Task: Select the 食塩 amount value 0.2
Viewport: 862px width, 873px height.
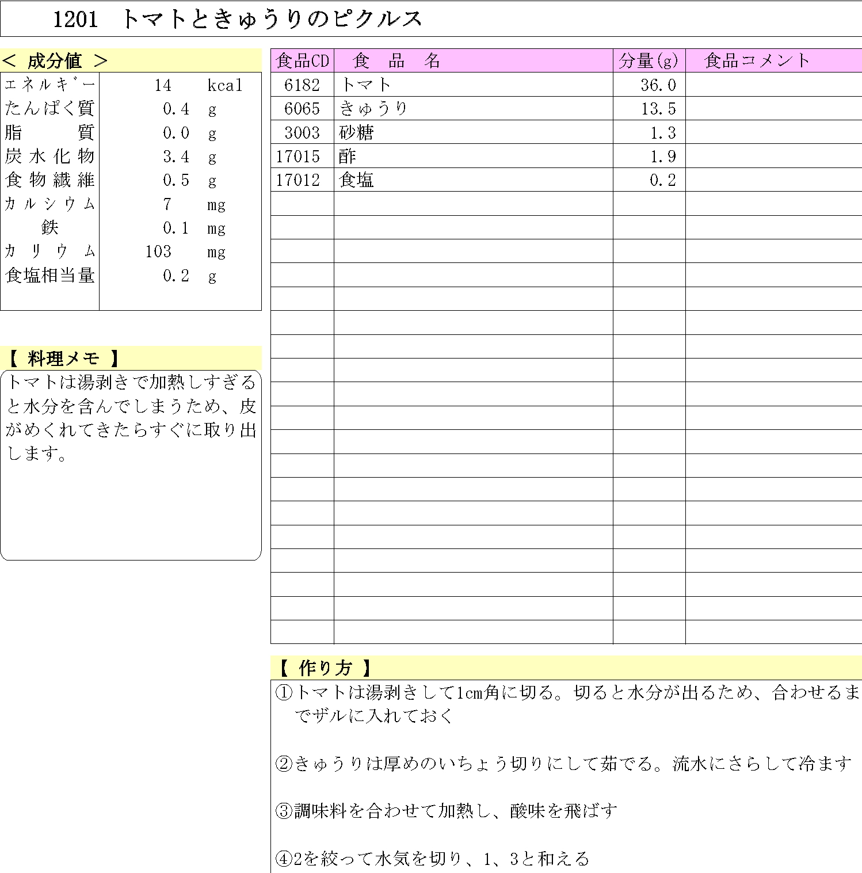Action: tap(663, 180)
